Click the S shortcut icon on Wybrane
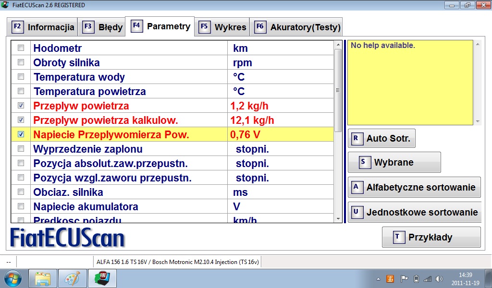This screenshot has height=288, width=492. tap(365, 163)
